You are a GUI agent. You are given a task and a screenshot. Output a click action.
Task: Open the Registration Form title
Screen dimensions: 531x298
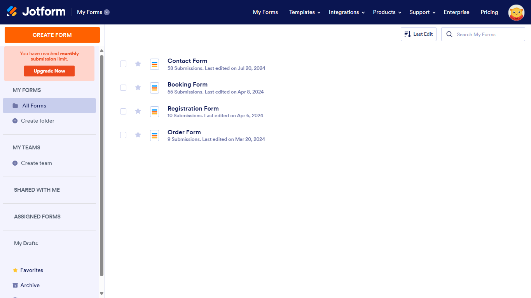pyautogui.click(x=193, y=109)
